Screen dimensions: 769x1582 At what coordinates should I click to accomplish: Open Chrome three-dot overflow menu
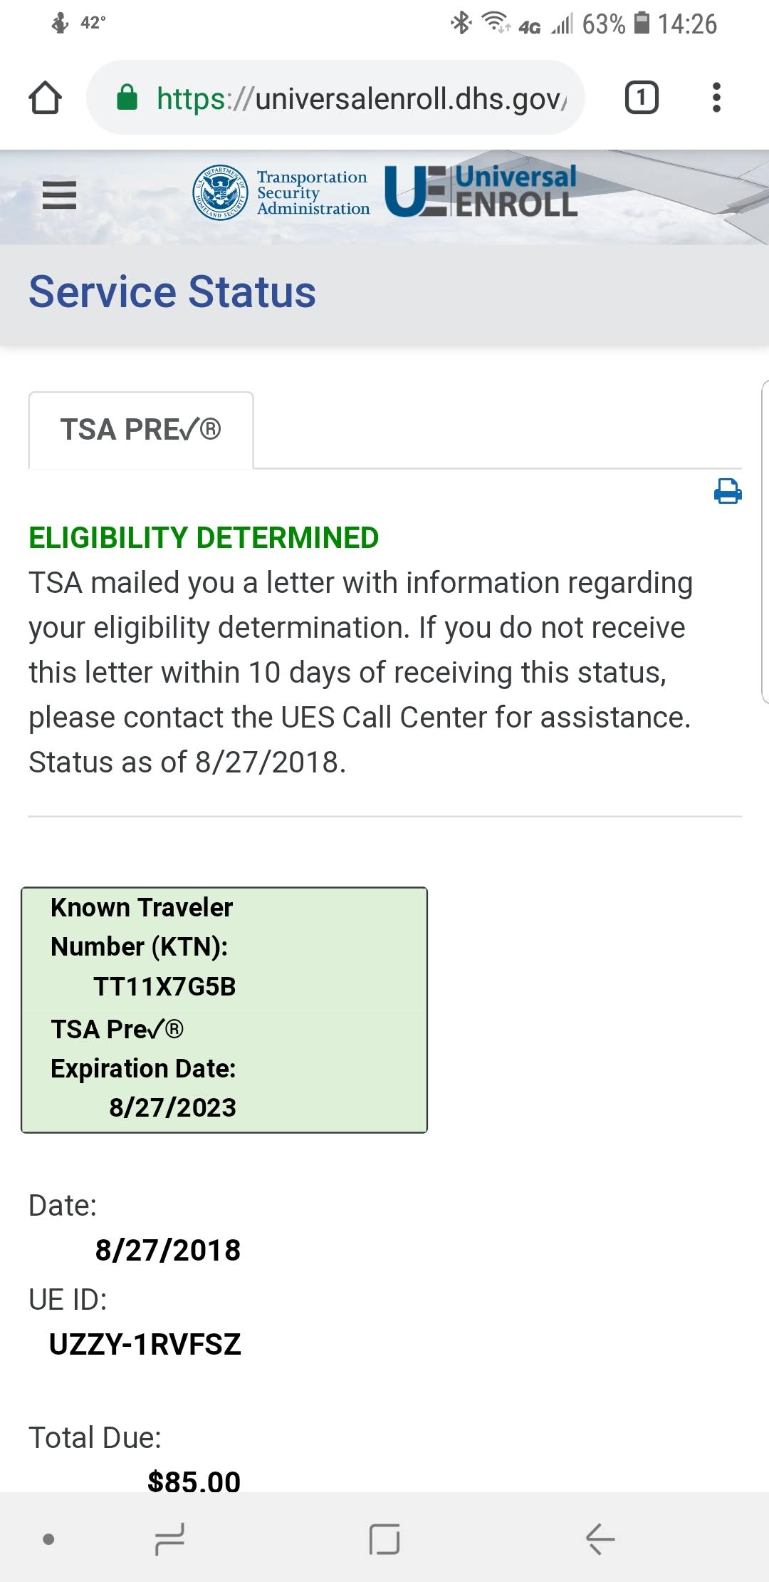[x=716, y=98]
